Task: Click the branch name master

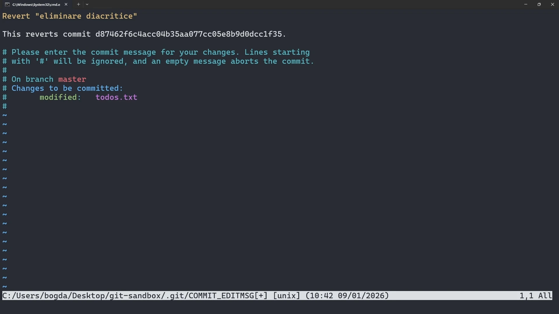Action: (x=72, y=79)
